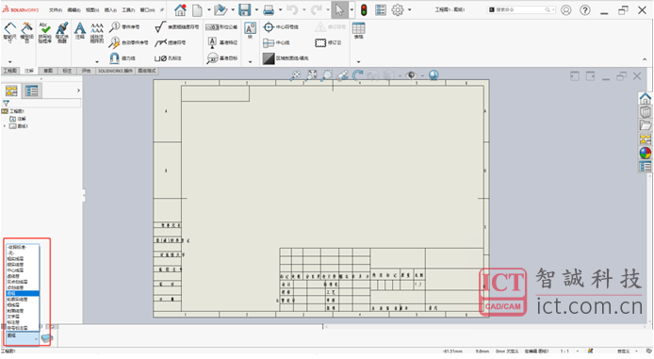Expand the Sheet1 node in the feature tree
The image size is (654, 359).
point(5,126)
